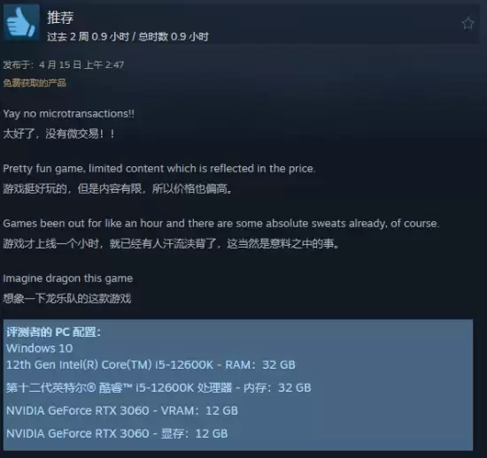Click the star icon at top right

468,24
